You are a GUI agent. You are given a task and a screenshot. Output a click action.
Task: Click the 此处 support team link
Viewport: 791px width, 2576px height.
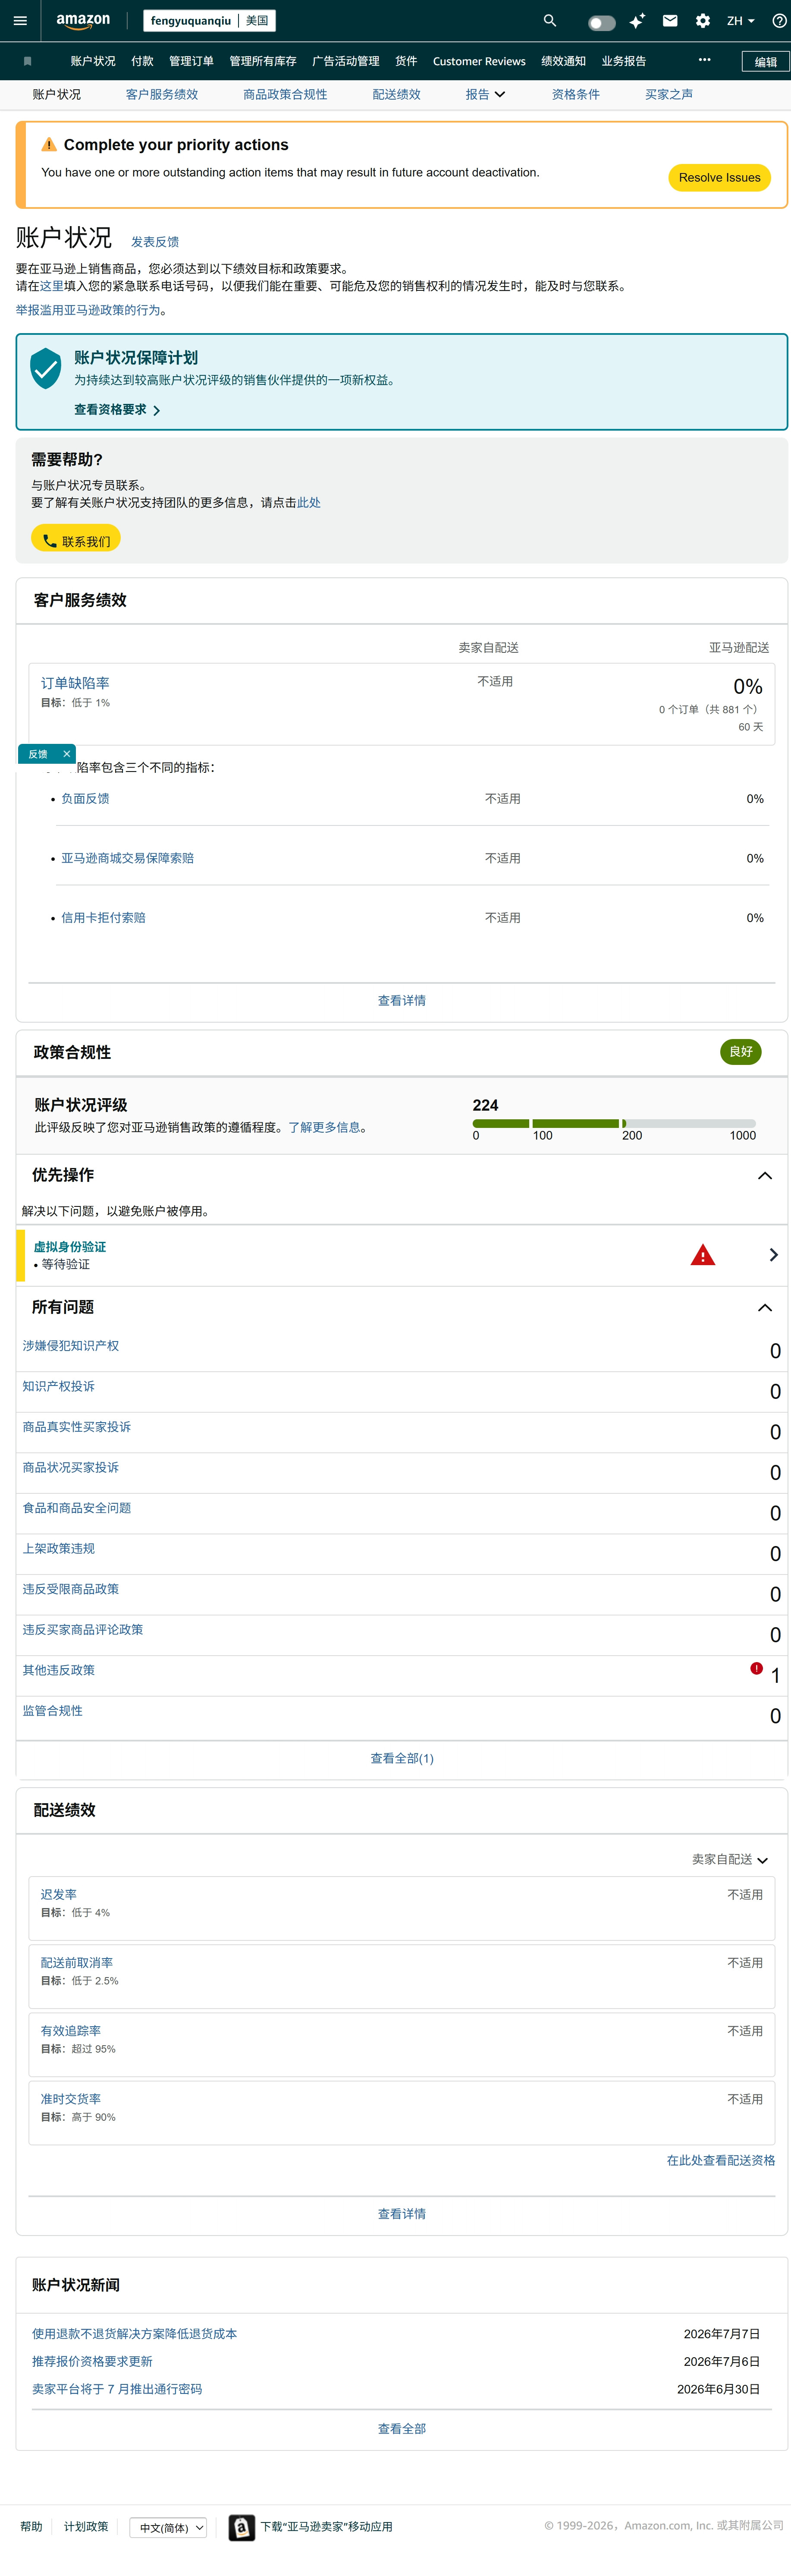[309, 503]
